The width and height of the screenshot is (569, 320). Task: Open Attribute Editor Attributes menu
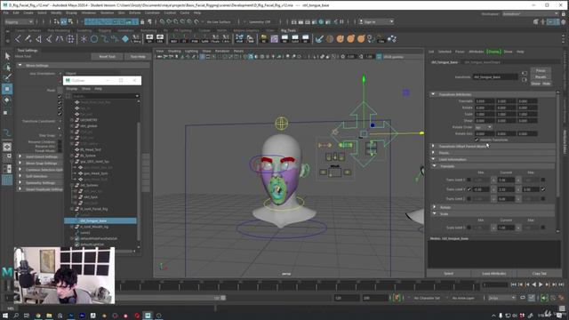click(477, 52)
